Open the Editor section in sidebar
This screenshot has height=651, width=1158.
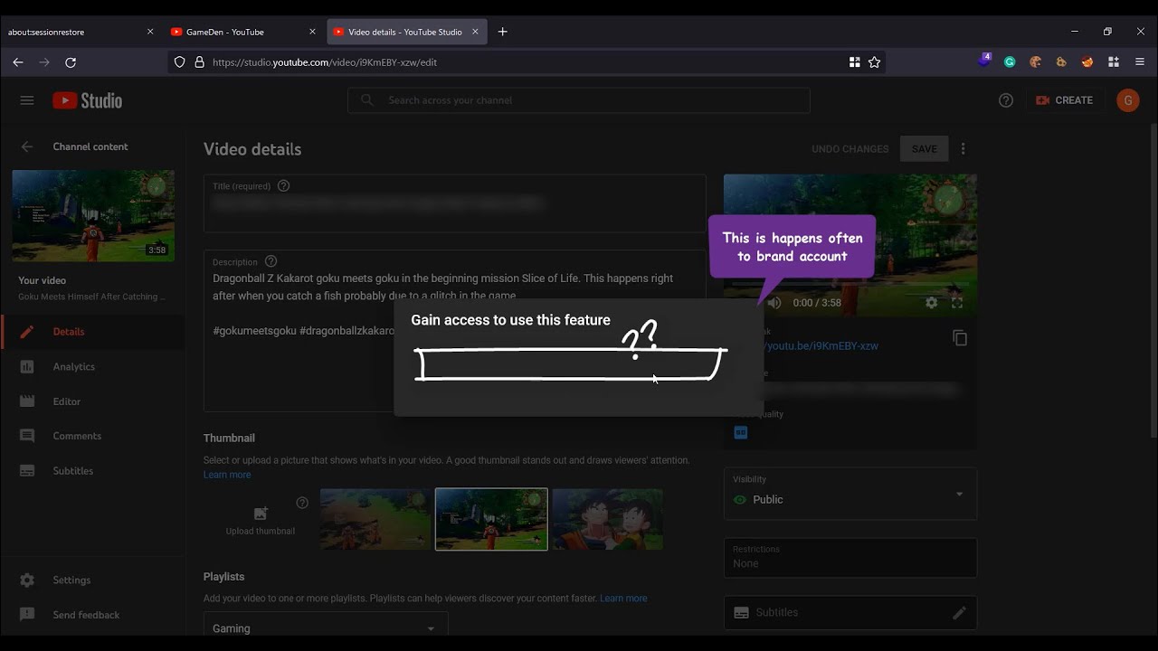pyautogui.click(x=92, y=401)
